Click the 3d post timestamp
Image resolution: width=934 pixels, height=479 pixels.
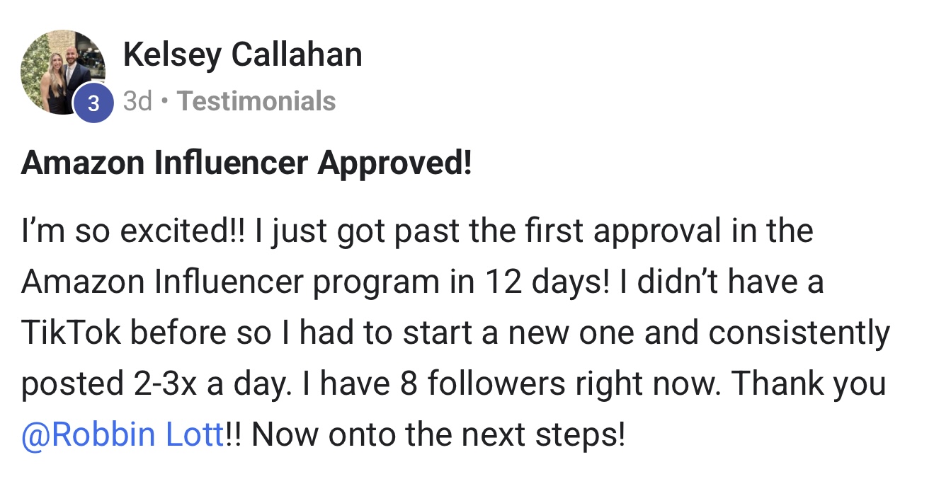pos(137,101)
